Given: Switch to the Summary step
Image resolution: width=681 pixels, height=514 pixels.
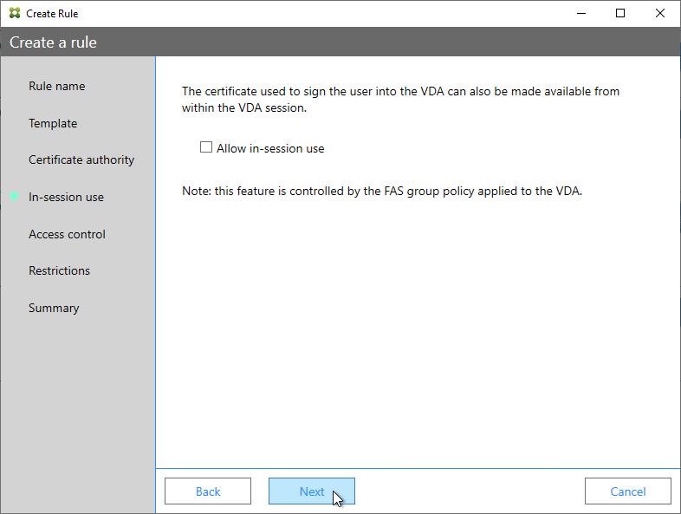Looking at the screenshot, I should coord(54,308).
